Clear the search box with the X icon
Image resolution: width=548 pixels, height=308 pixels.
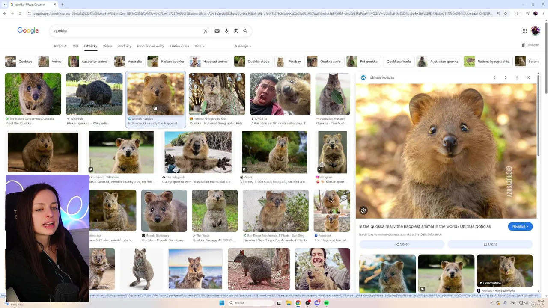205,31
